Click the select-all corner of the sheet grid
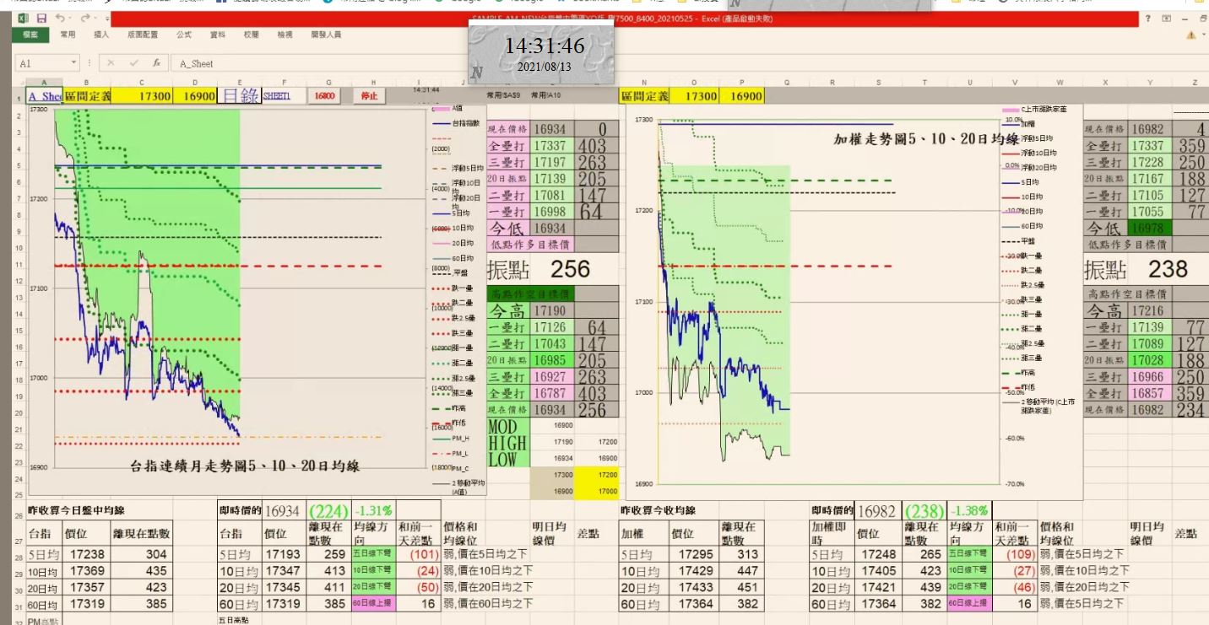1209x625 pixels. click(20, 82)
